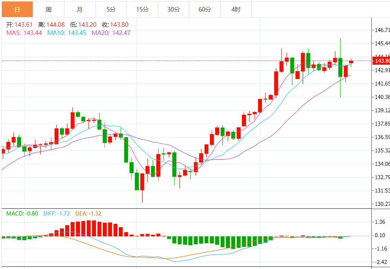
Task: Switch to the 周 weekly tab
Action: point(48,9)
